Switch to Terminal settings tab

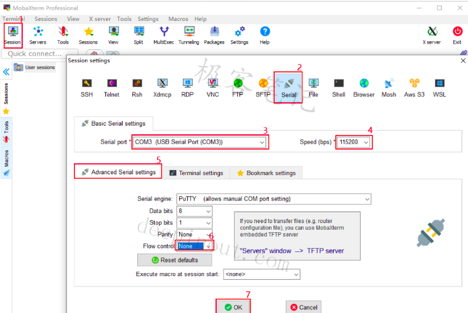pyautogui.click(x=196, y=173)
